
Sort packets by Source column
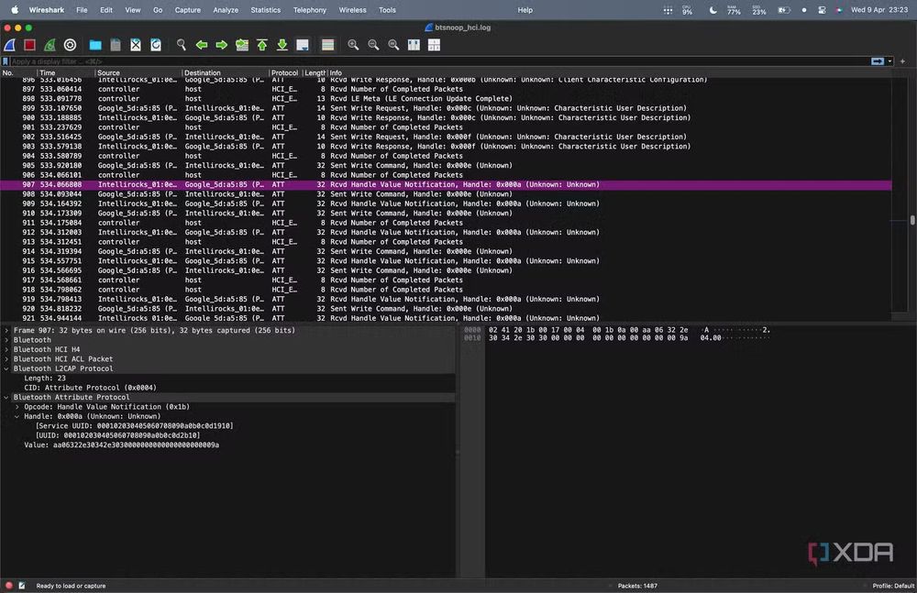(138, 73)
